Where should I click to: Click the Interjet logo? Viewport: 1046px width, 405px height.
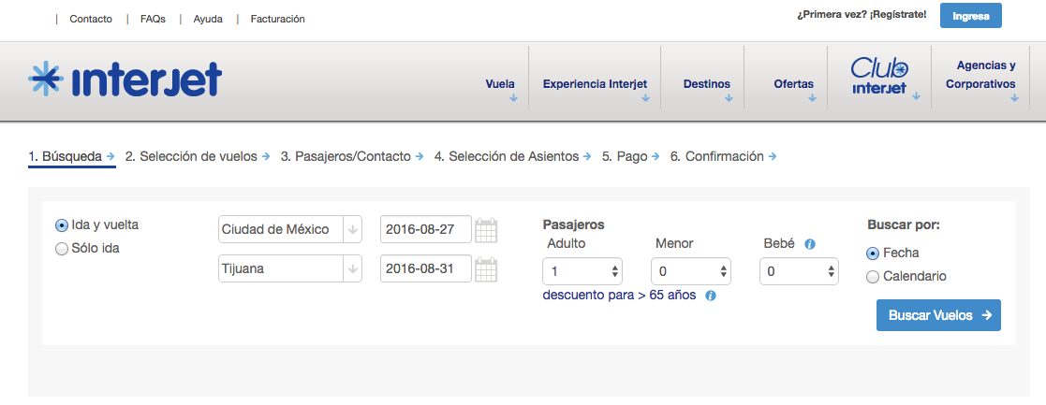coord(125,80)
